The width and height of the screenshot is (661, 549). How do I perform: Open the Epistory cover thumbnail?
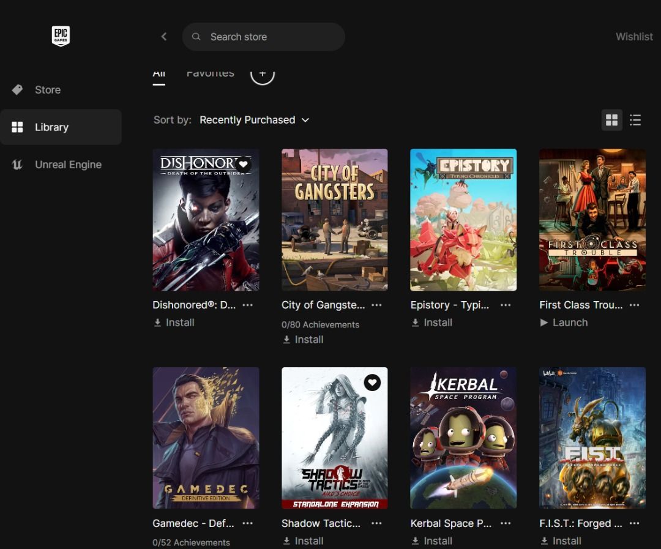(x=463, y=220)
